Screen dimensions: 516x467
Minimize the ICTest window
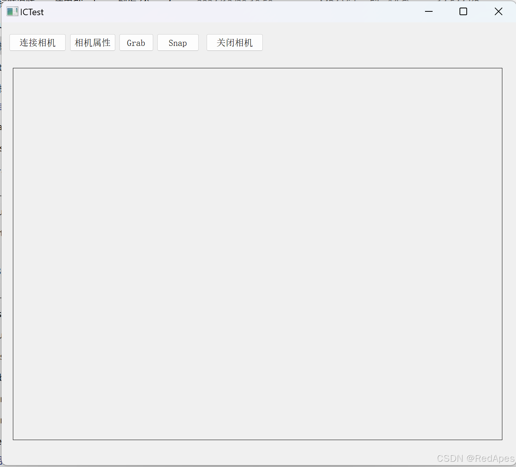point(428,11)
